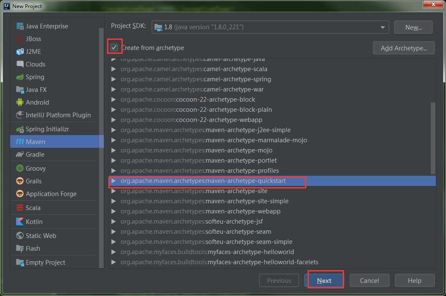
Task: Click the Static Web globe icon
Action: (x=20, y=236)
